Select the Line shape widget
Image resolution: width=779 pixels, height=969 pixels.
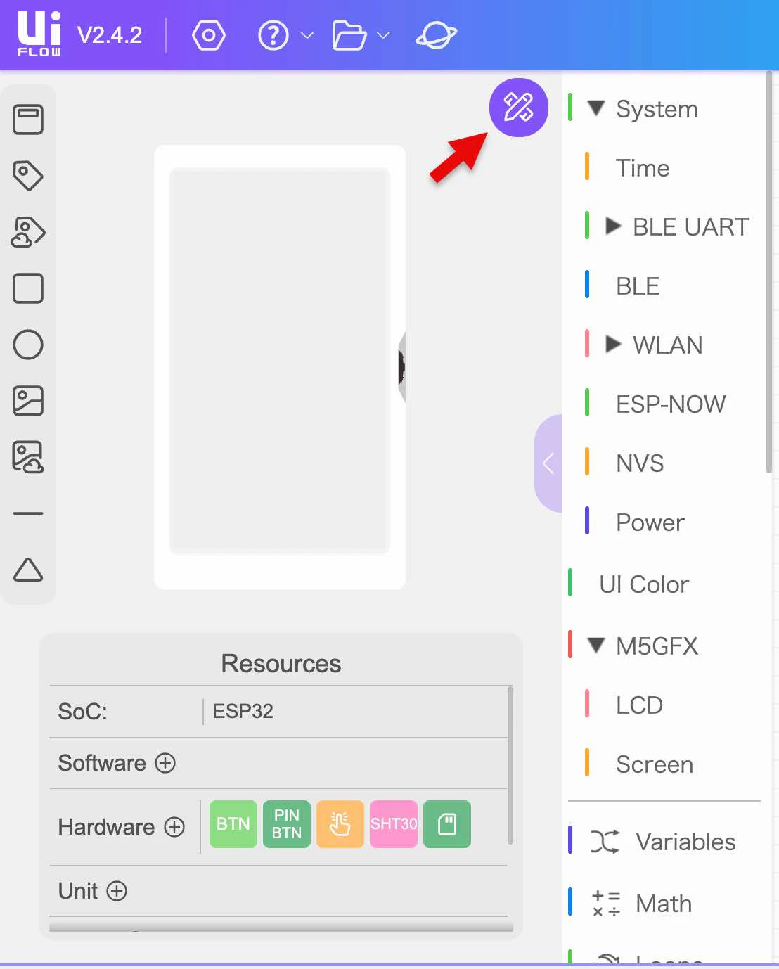click(x=28, y=513)
